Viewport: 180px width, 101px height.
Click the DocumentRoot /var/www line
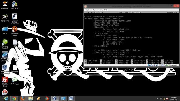coord(106,25)
